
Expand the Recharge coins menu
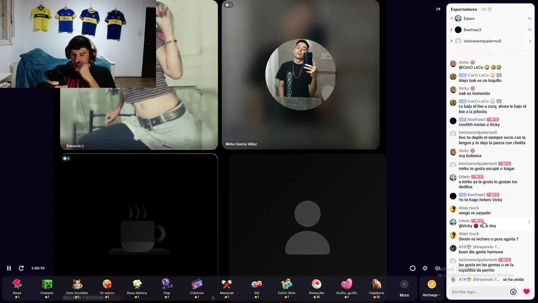pos(432,289)
